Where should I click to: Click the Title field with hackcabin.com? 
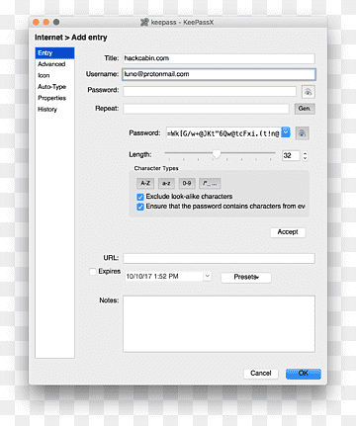point(219,58)
